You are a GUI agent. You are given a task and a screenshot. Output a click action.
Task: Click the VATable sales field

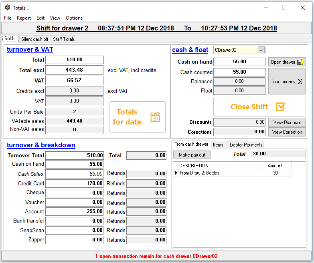coord(74,121)
